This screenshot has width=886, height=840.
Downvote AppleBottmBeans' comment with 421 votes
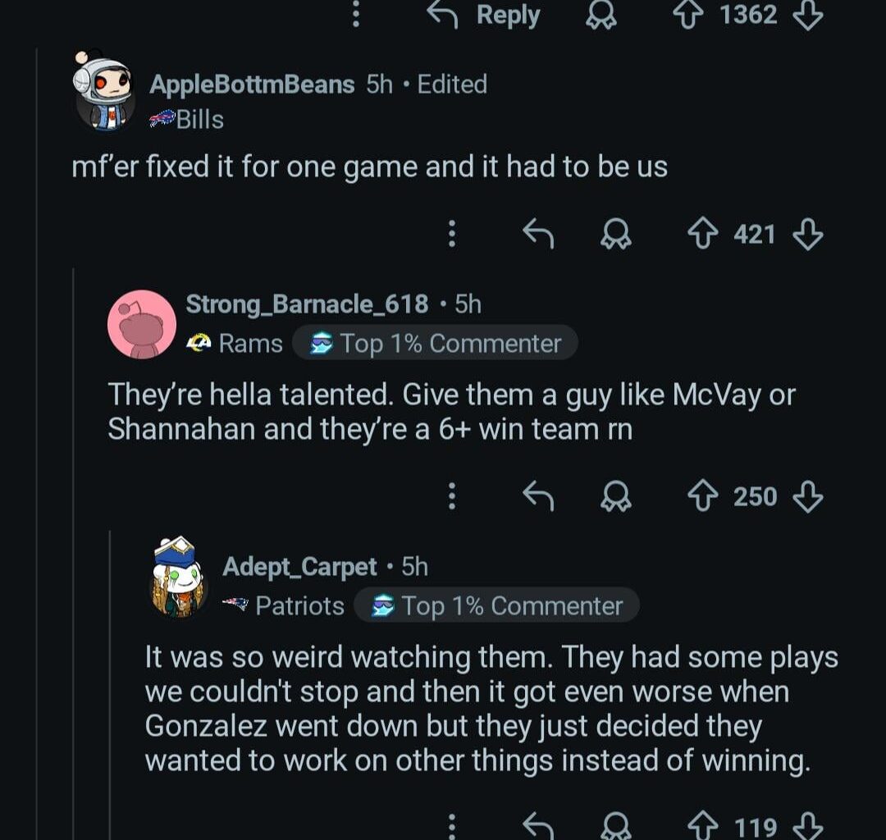tap(808, 235)
